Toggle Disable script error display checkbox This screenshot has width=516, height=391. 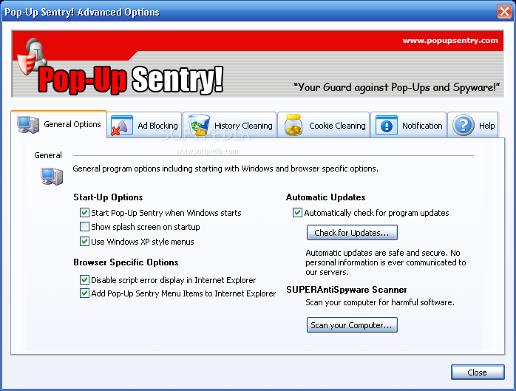point(84,279)
